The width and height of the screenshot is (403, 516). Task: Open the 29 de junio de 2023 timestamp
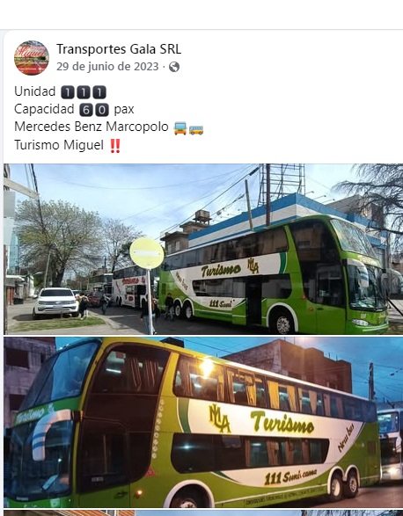click(107, 67)
